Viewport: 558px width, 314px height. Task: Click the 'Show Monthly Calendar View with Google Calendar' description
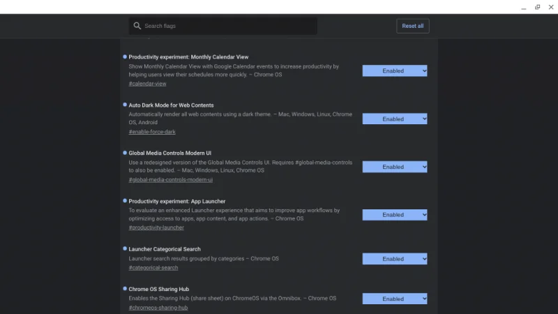[234, 70]
